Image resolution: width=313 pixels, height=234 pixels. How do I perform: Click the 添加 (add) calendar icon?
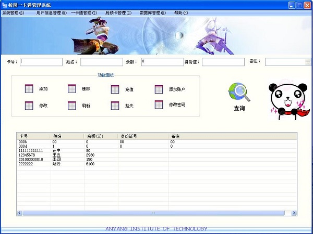(29, 89)
